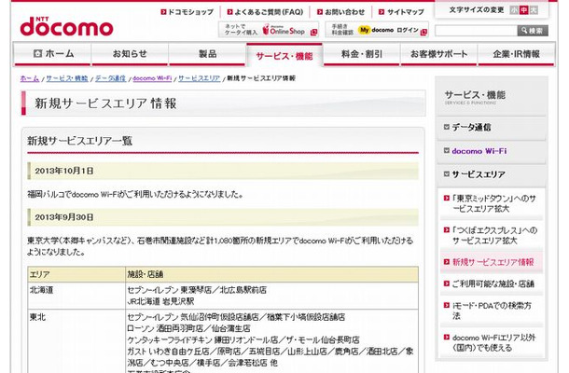
Task: Click the エリア table column header
Action: [76, 275]
